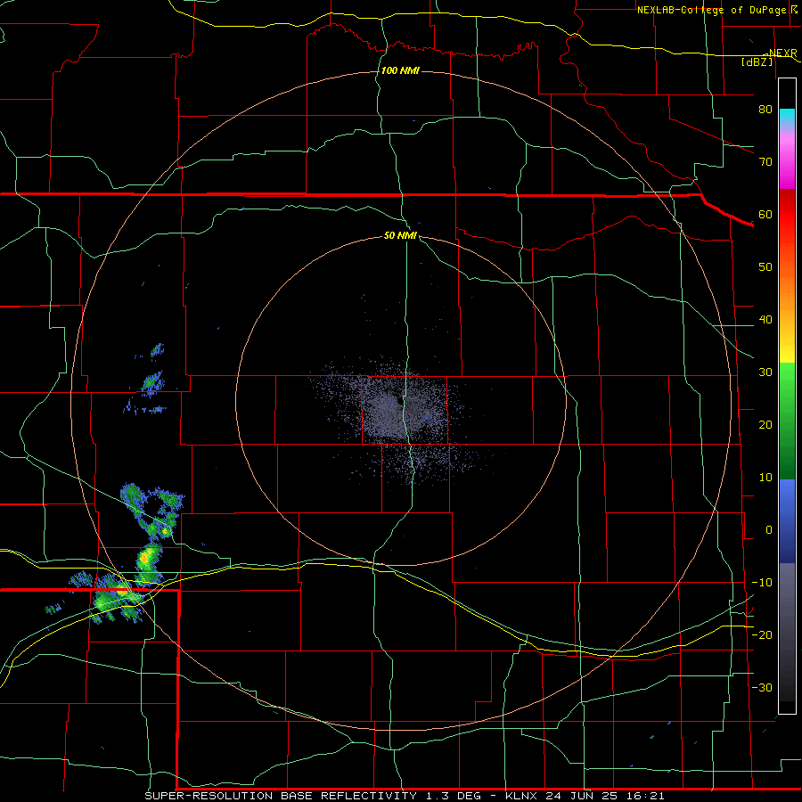Click the NEXR label above the dBZ scale
This screenshot has width=802, height=802.
tap(782, 53)
